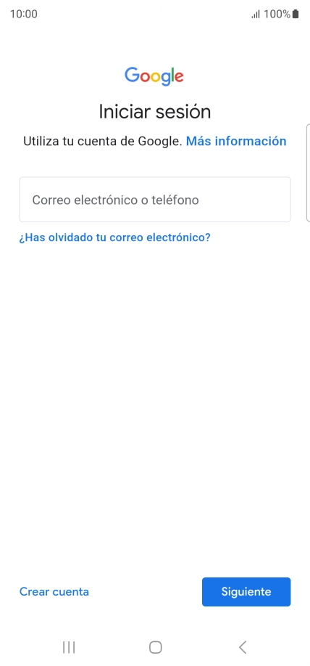Open the Más información link
This screenshot has height=666, width=310.
point(236,141)
